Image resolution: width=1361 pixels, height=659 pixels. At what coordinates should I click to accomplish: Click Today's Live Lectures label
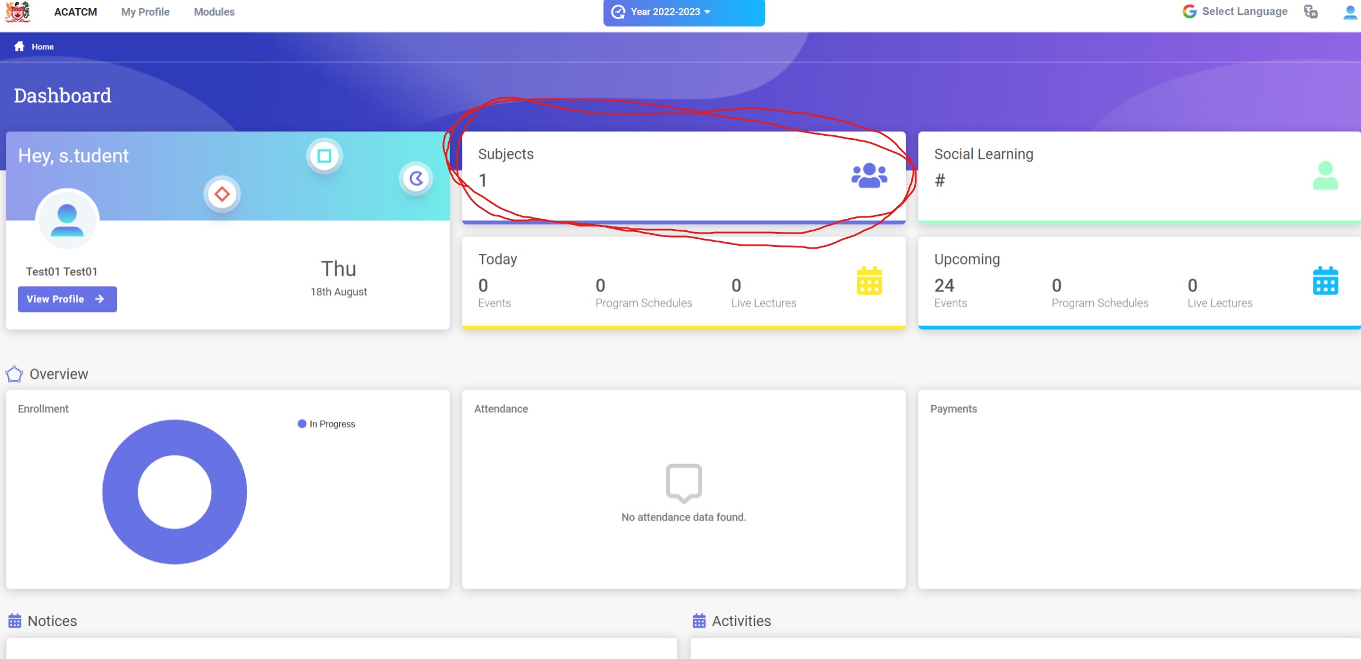(764, 303)
